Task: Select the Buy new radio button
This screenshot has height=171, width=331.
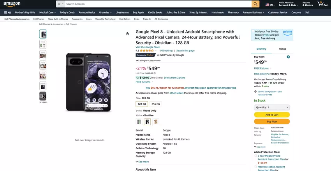Action: tap(288, 57)
